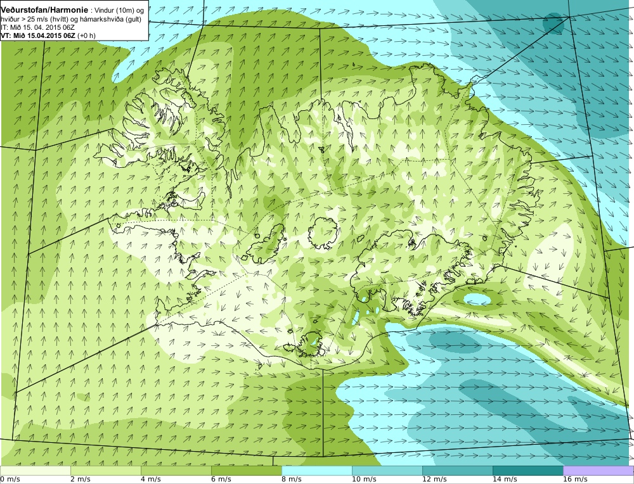Click the 14-16 m/s dark teal legend swatch
This screenshot has height=484, width=634.
[528, 471]
